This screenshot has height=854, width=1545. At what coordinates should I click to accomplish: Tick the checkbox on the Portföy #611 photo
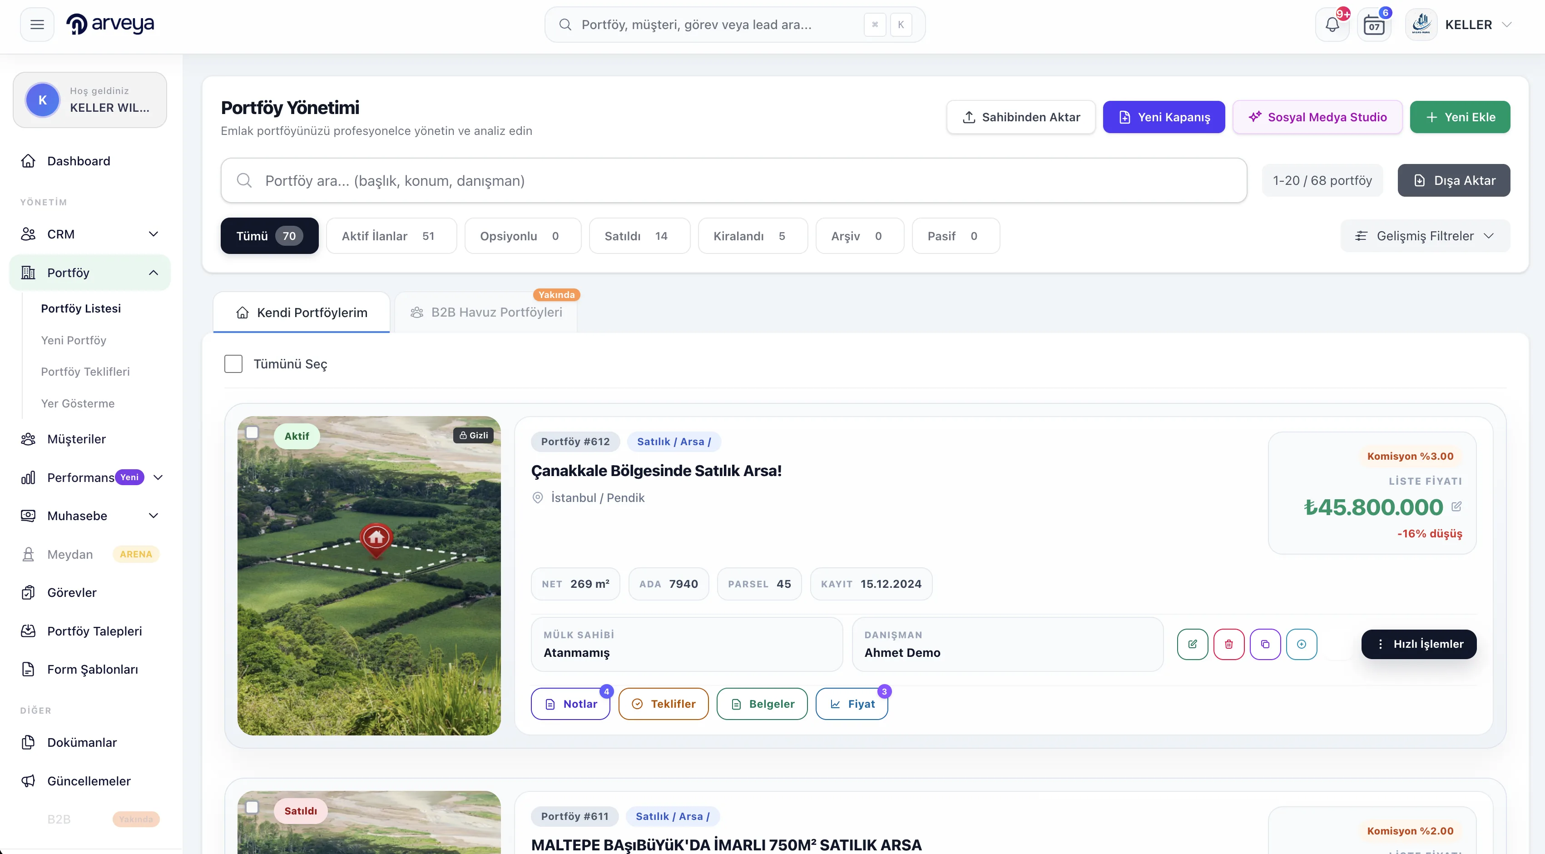tap(252, 807)
